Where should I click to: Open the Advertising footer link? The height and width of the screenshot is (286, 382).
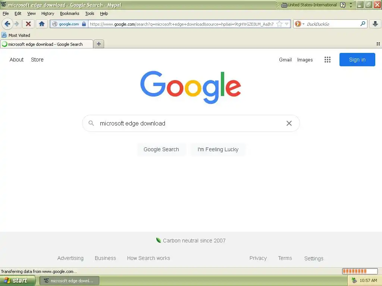coord(71,258)
